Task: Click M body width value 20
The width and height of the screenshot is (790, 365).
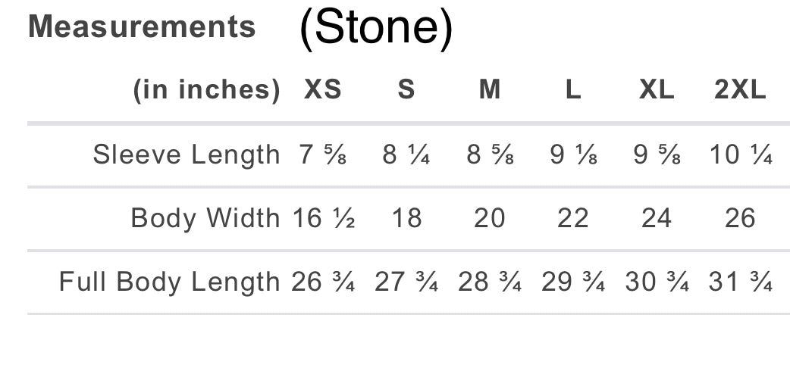Action: [490, 218]
